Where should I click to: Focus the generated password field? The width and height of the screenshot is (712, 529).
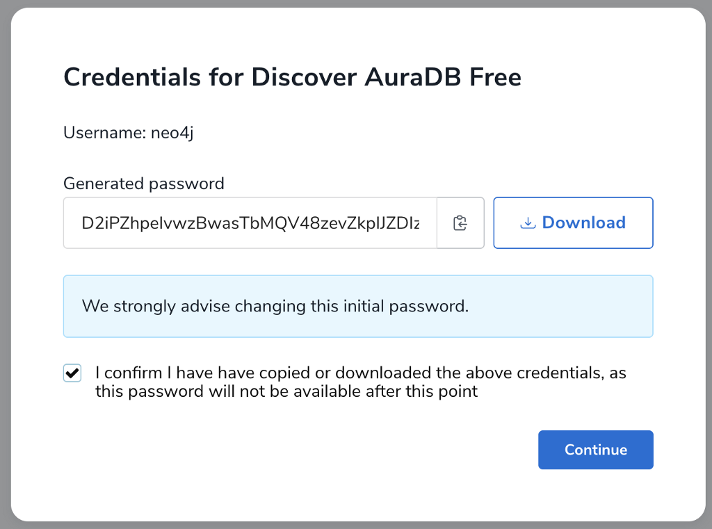250,223
